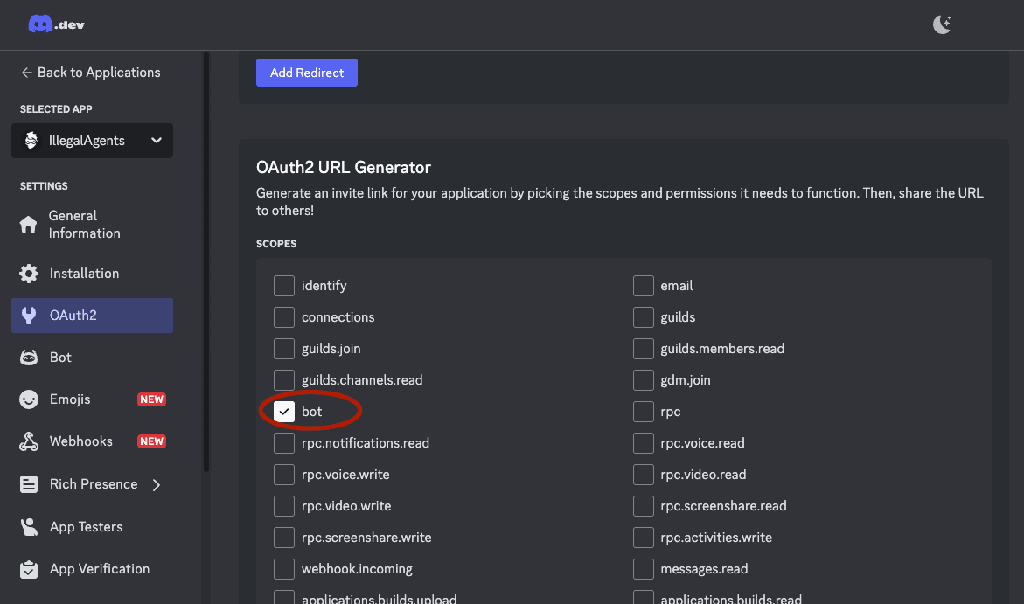This screenshot has height=604, width=1024.
Task: Enable the rpc.voice.write scope checkbox
Action: 284,475
